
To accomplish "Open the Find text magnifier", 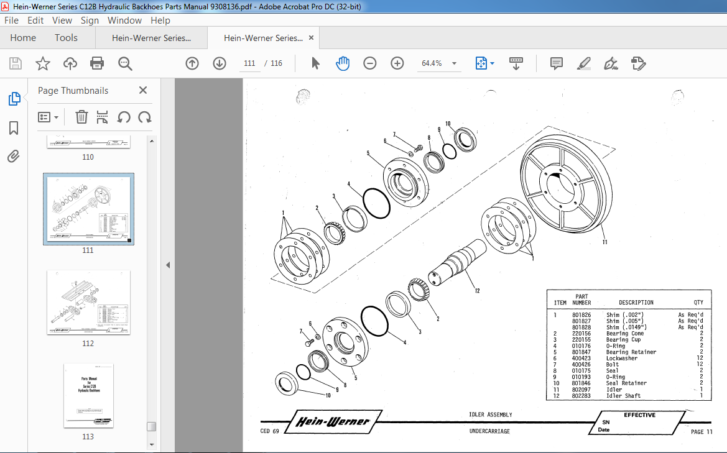I will [125, 63].
